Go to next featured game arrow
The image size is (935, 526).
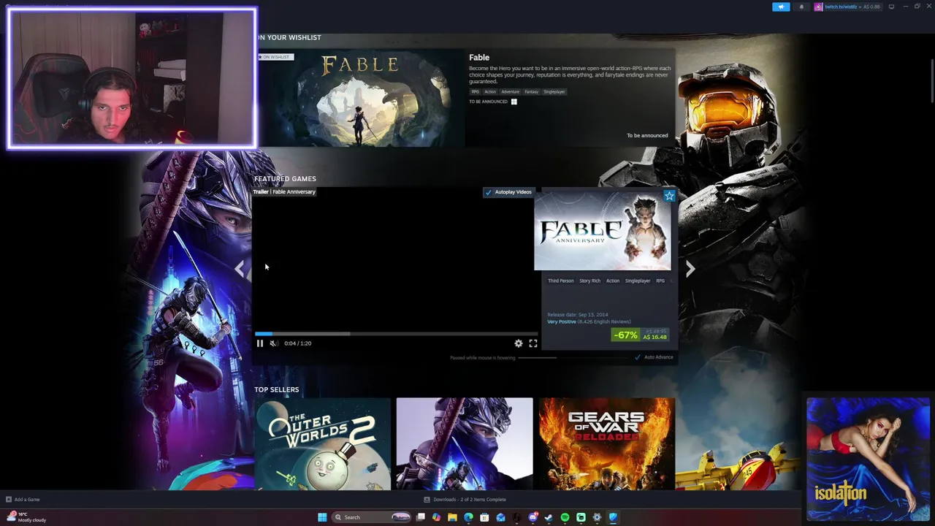[690, 269]
